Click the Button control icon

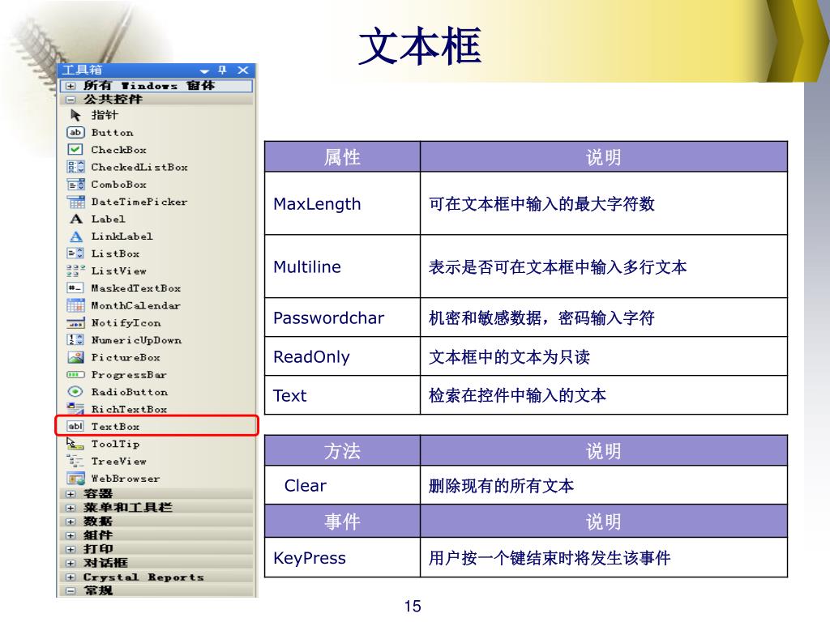tap(75, 132)
